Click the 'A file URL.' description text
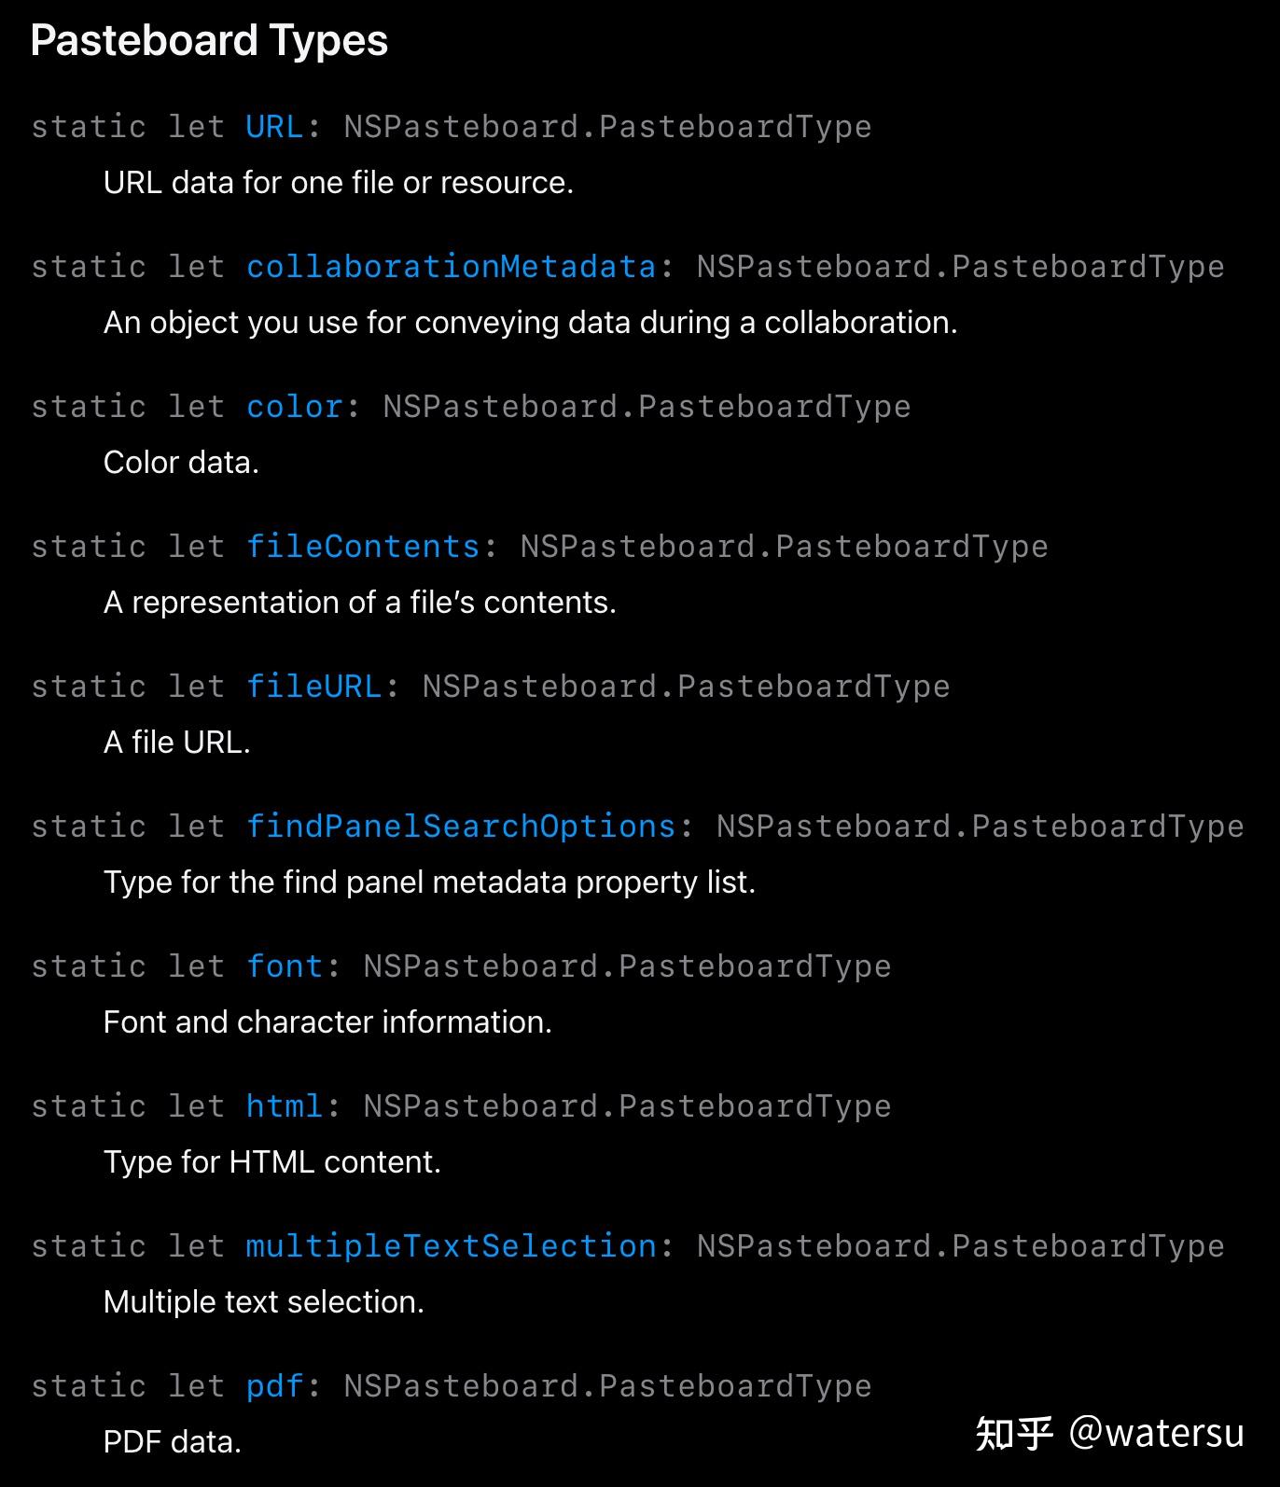1280x1487 pixels. tap(177, 743)
